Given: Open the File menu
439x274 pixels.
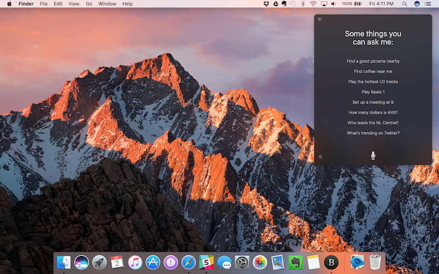Looking at the screenshot, I should tap(43, 4).
